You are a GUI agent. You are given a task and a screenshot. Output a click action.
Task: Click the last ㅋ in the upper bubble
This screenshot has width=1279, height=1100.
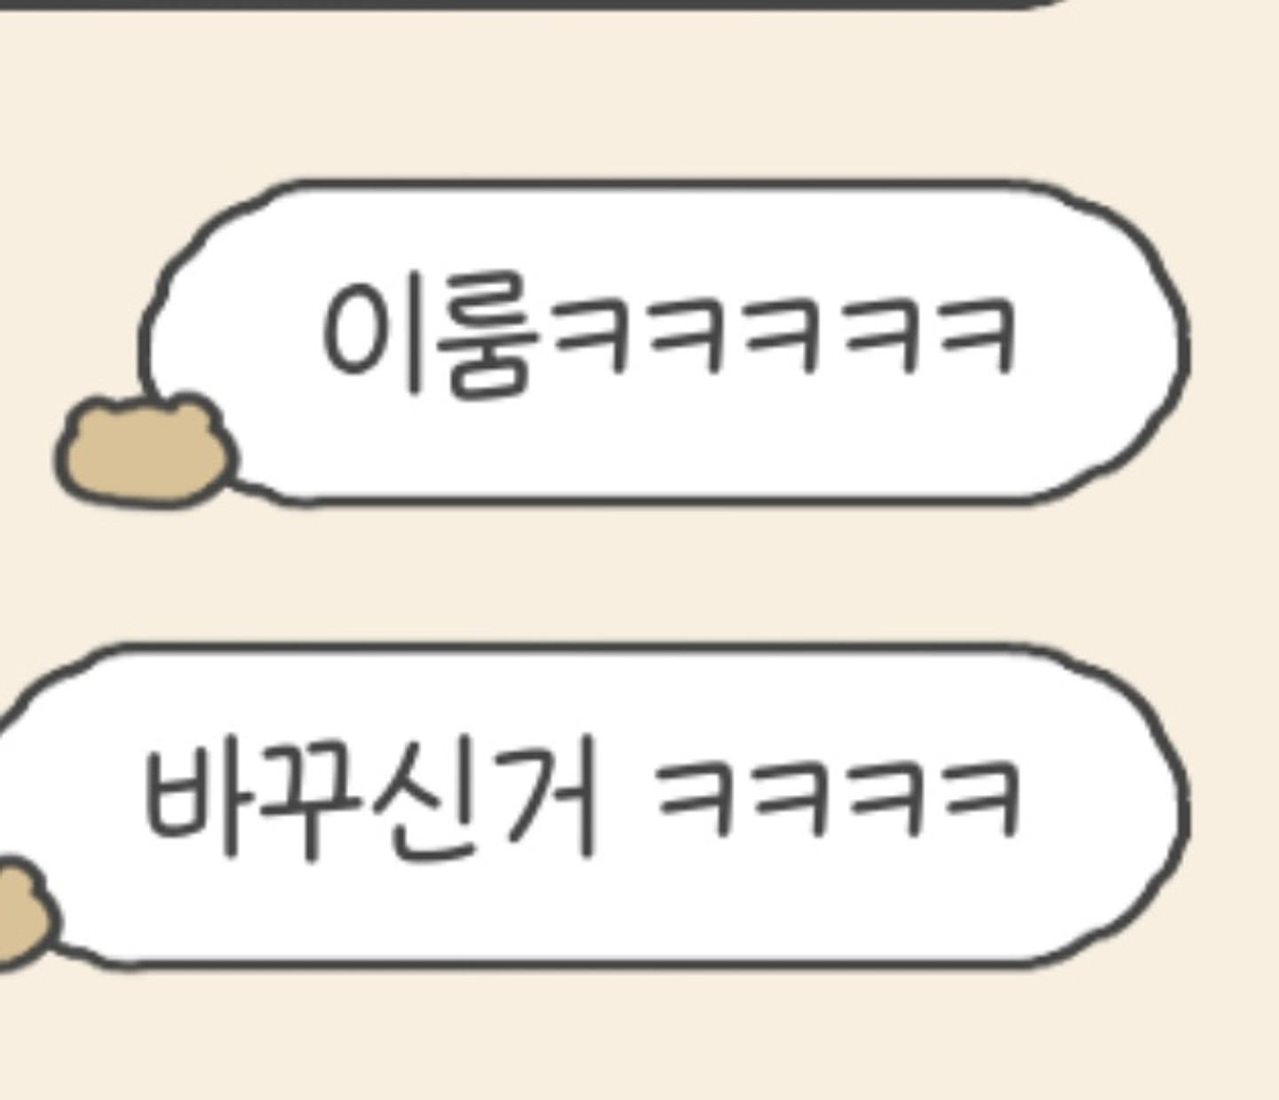[976, 334]
